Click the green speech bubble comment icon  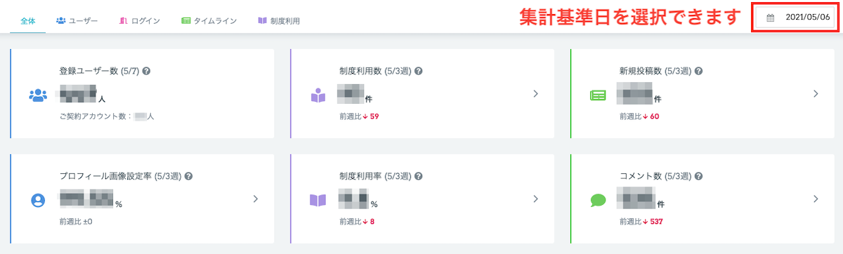click(598, 201)
